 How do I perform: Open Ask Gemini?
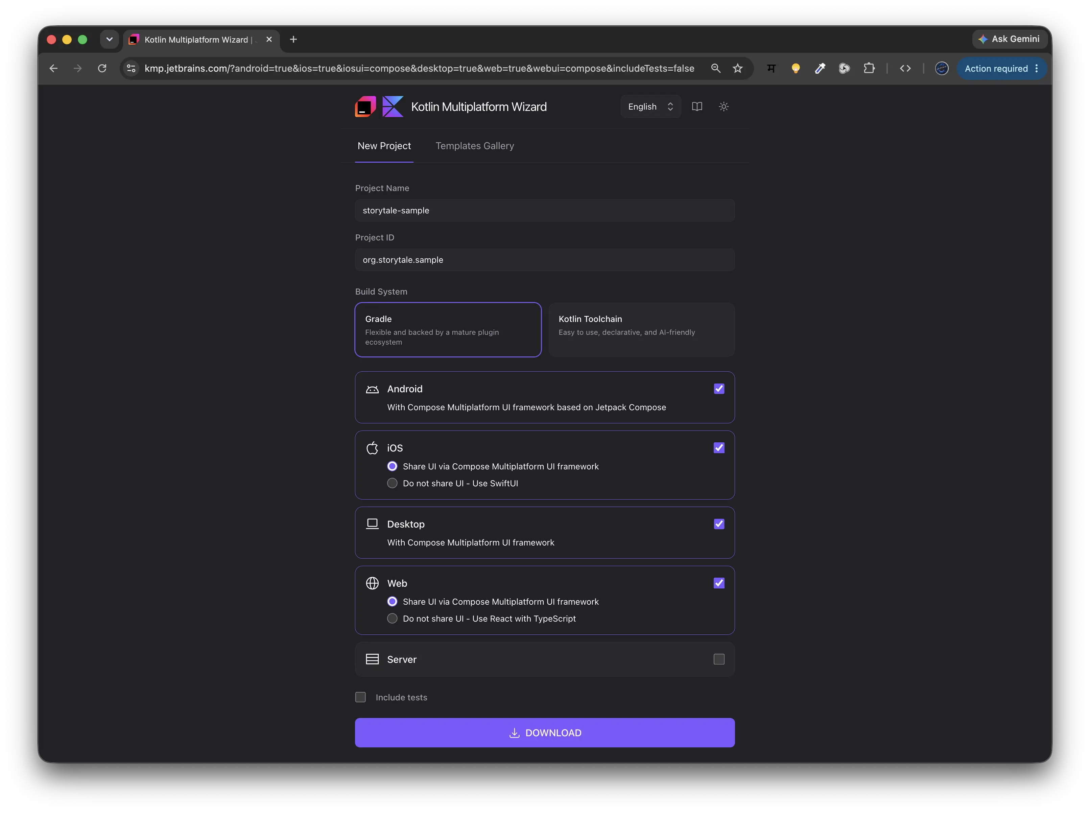(x=1009, y=39)
